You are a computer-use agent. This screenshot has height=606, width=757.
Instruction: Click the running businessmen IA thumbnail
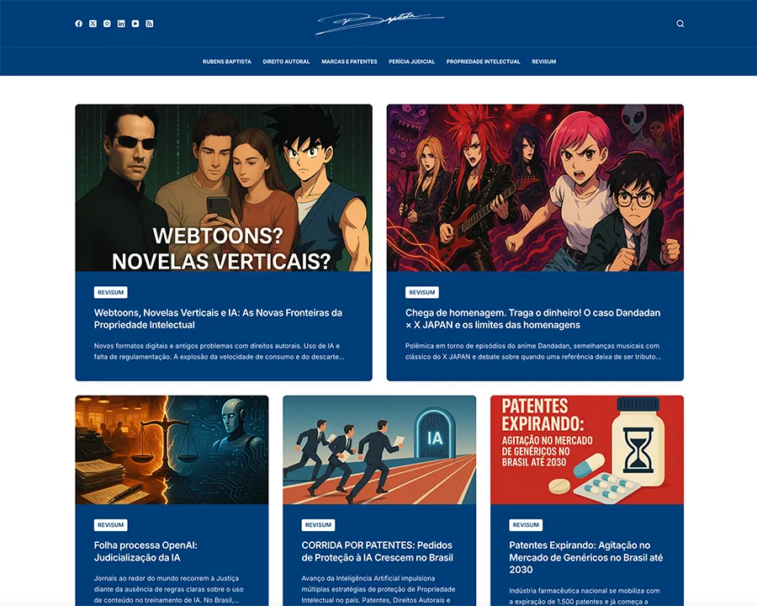tap(379, 449)
